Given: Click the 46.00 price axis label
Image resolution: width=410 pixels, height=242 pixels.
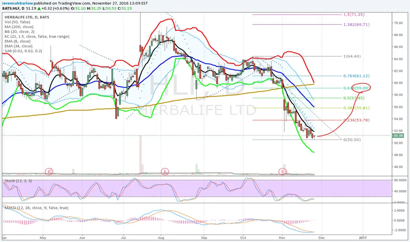Looking at the screenshot, I should 399,167.
